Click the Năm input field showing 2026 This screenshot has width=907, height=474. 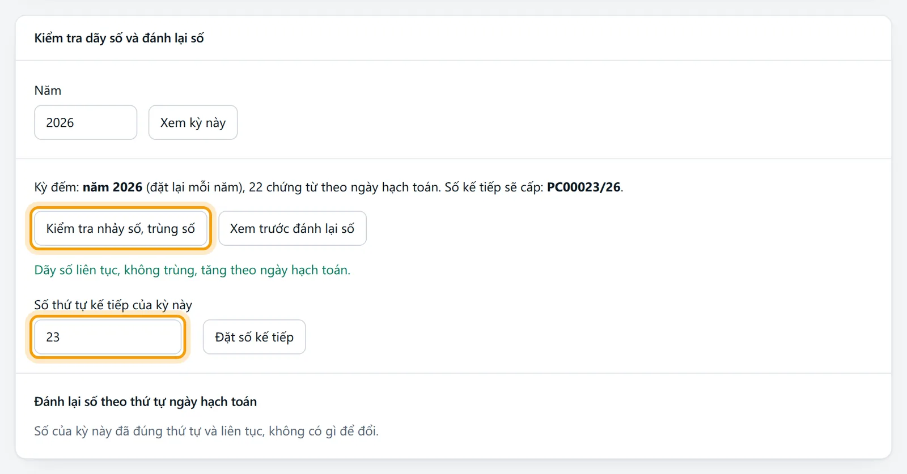86,122
